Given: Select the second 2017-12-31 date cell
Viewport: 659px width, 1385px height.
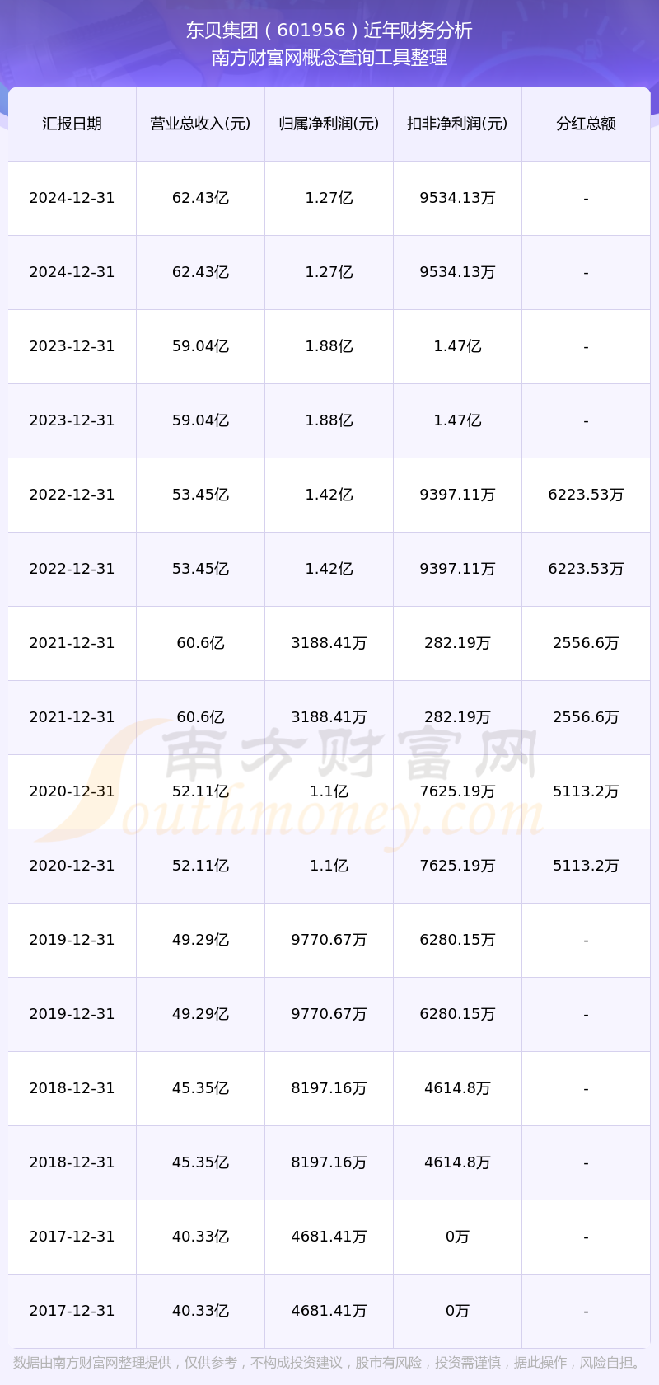Looking at the screenshot, I should pos(72,1311).
